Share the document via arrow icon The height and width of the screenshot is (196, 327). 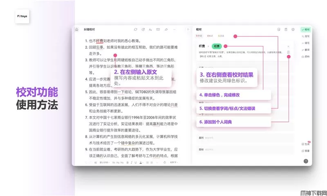pyautogui.click(x=166, y=29)
